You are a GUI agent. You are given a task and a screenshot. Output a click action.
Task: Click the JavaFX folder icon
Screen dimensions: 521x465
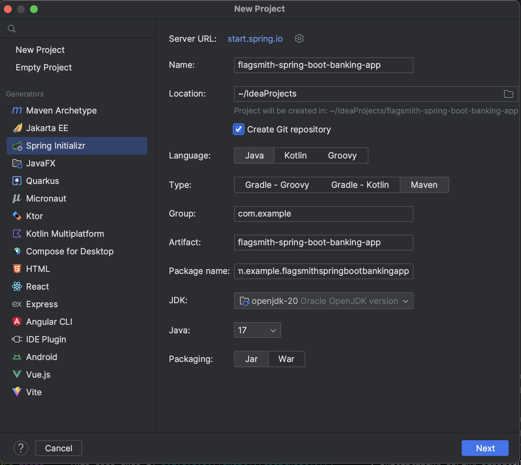tap(17, 163)
